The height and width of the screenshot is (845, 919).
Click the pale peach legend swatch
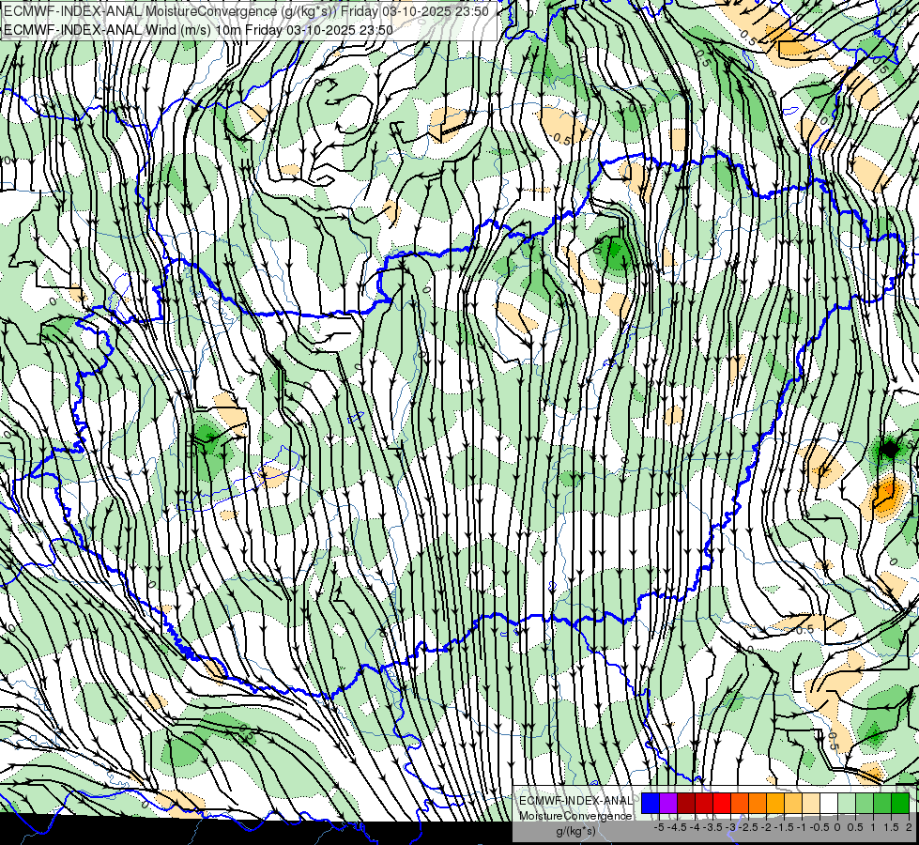(x=810, y=803)
